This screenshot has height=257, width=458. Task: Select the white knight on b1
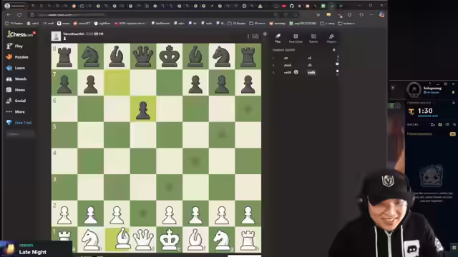coord(91,240)
